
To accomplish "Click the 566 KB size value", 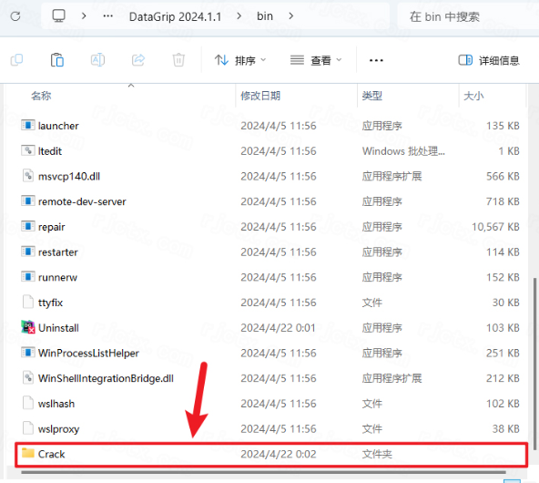I will tap(503, 177).
